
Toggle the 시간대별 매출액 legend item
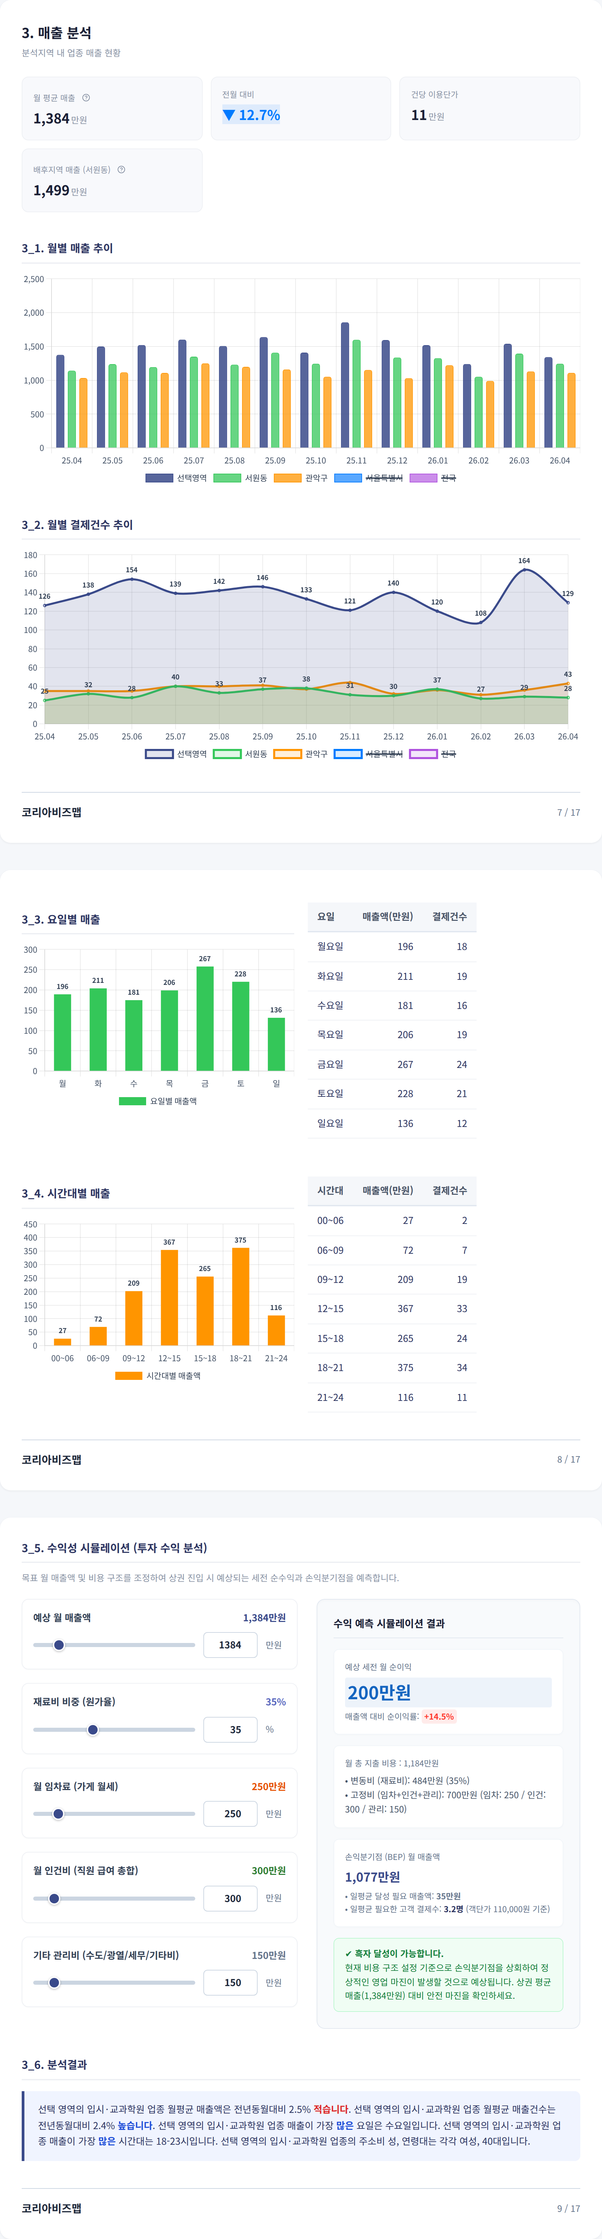coord(157,1376)
